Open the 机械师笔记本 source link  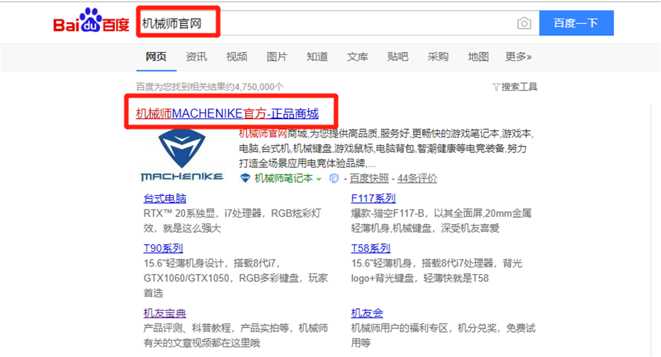coord(283,178)
